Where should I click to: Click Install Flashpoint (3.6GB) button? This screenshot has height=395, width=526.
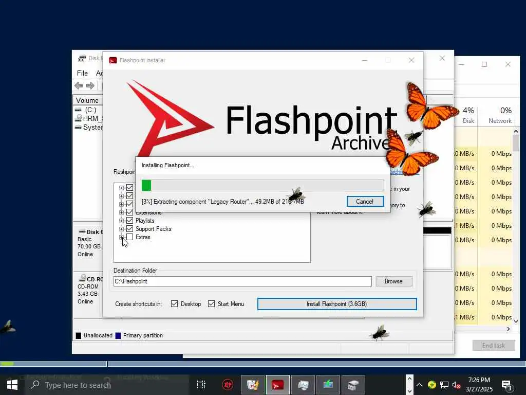coord(337,304)
